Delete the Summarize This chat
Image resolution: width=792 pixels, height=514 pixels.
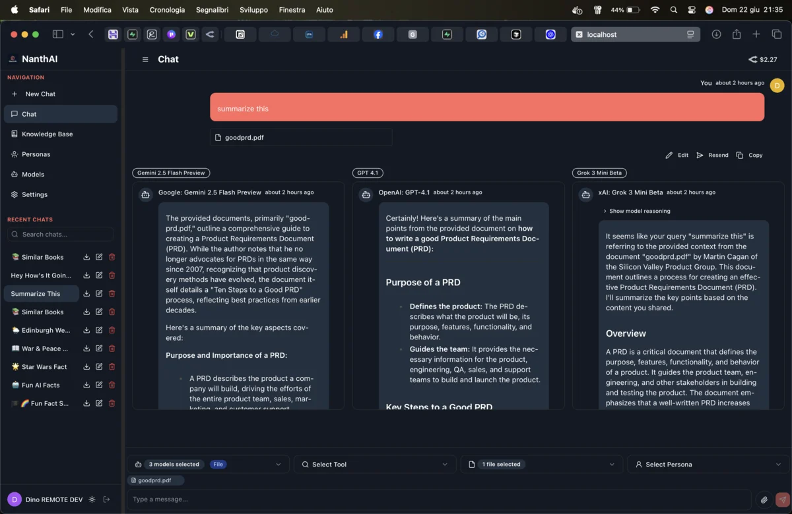112,294
